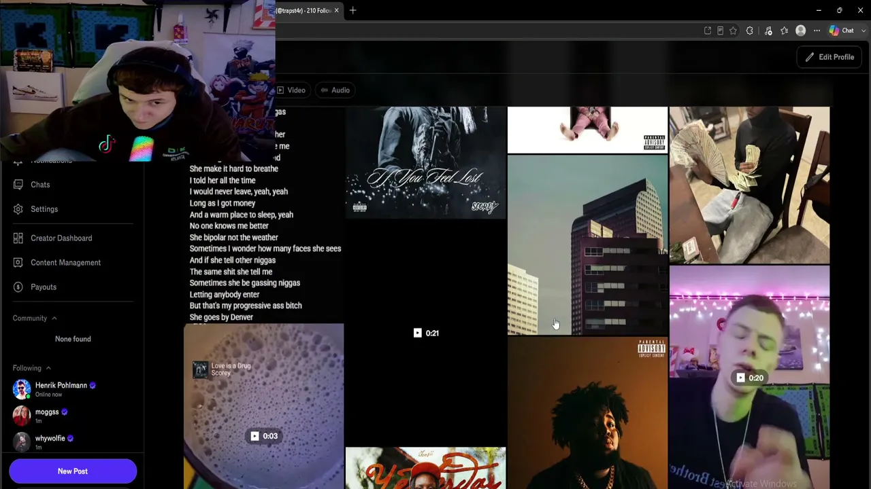Click lyric line 'Letting anybody enter'

(225, 295)
